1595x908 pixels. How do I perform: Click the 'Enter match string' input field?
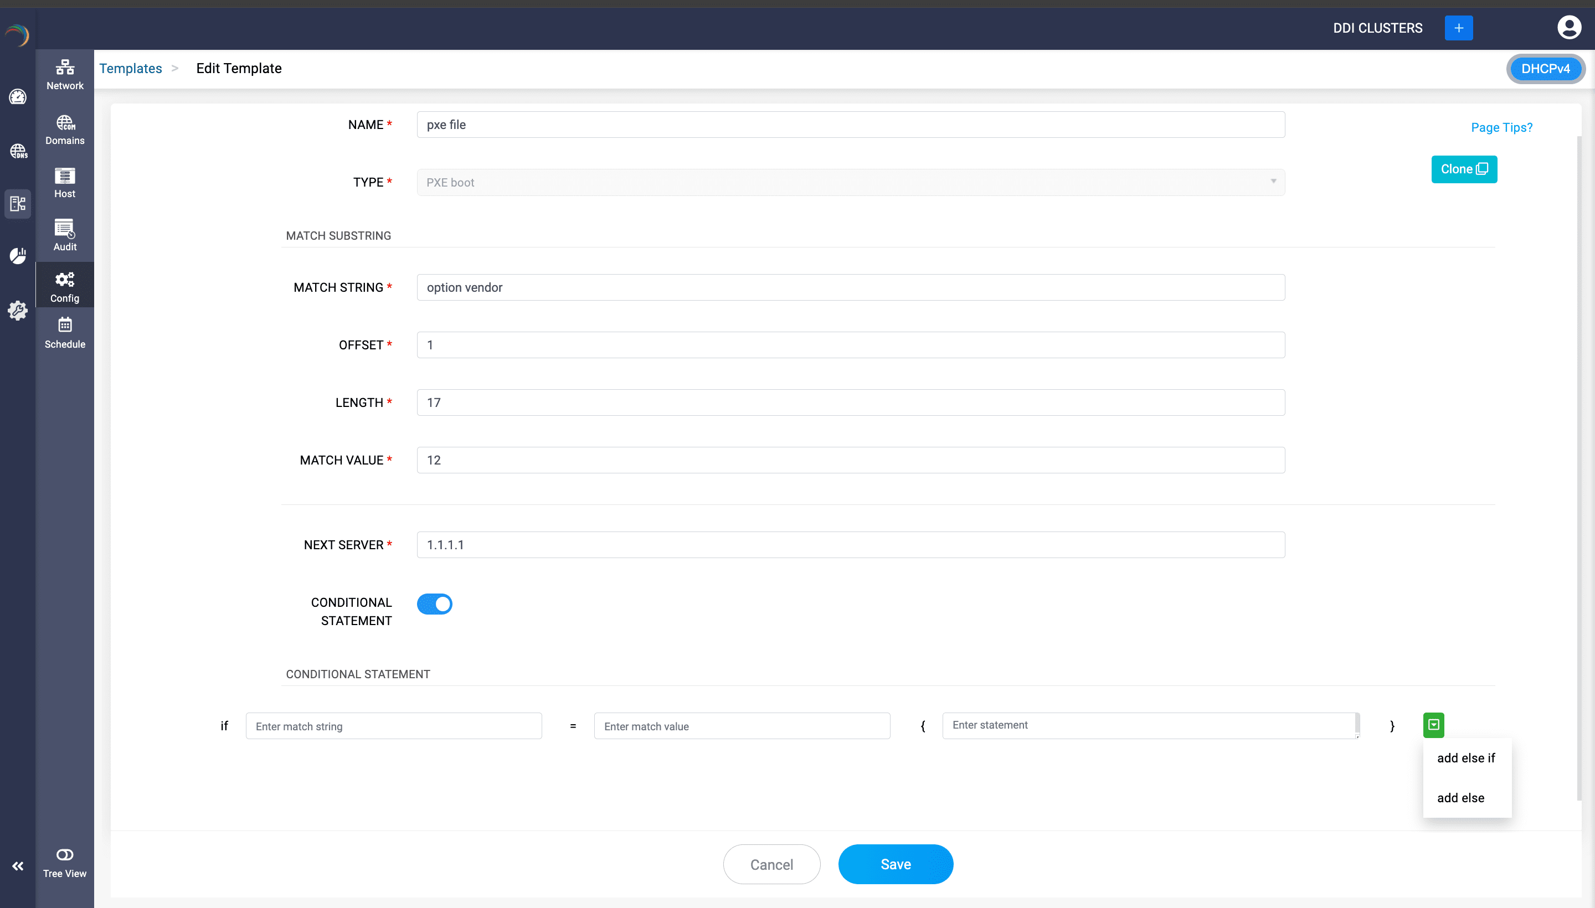pos(394,726)
